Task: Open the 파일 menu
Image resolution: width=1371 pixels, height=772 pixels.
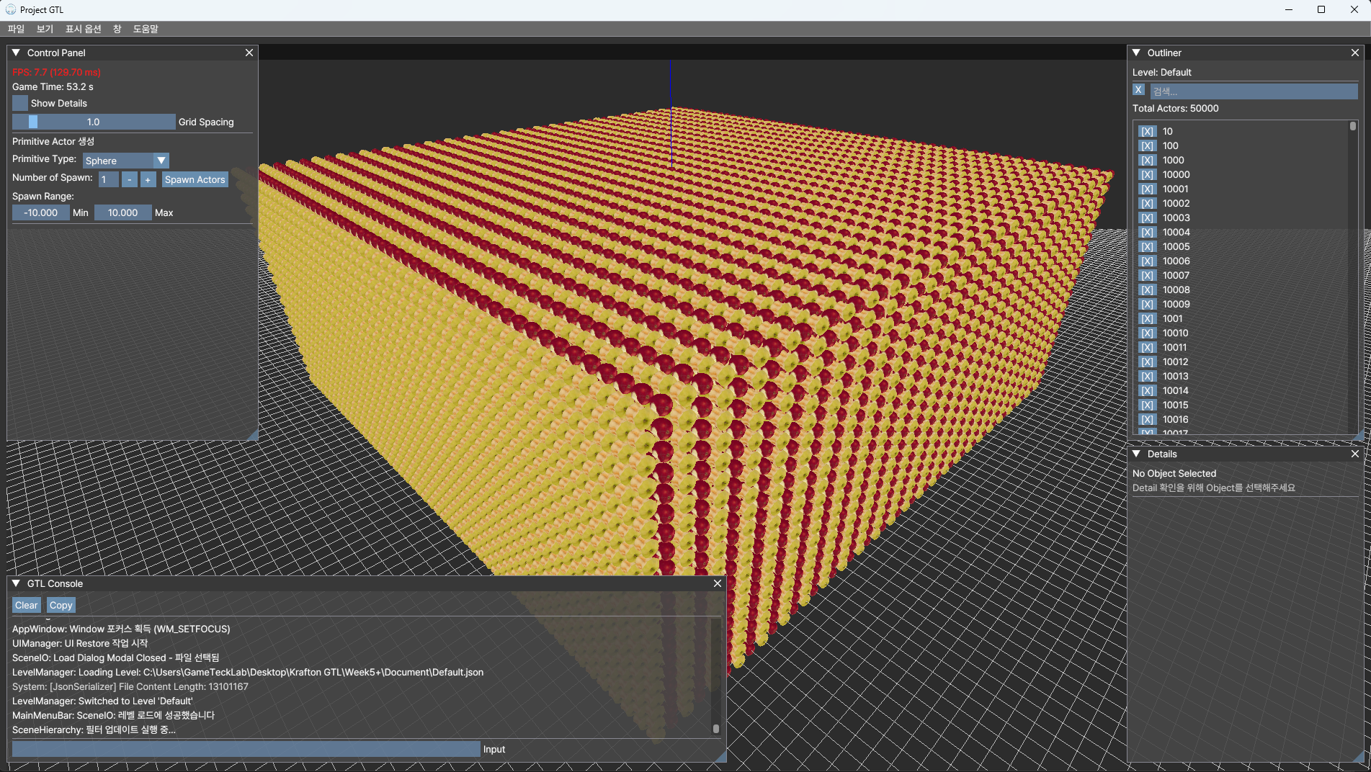Action: coord(16,29)
